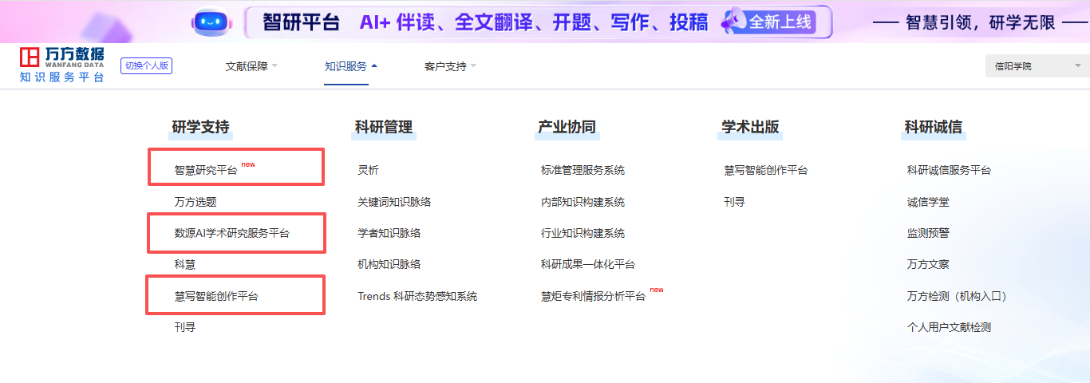The image size is (1090, 383).
Task: Expand the 文献保障 dropdown menu
Action: [251, 66]
